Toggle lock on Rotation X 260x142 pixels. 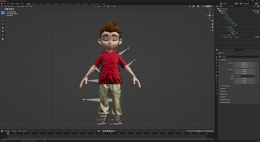(255, 69)
